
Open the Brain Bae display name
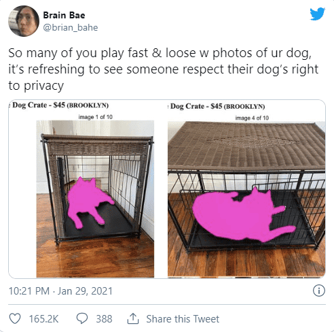(x=64, y=15)
